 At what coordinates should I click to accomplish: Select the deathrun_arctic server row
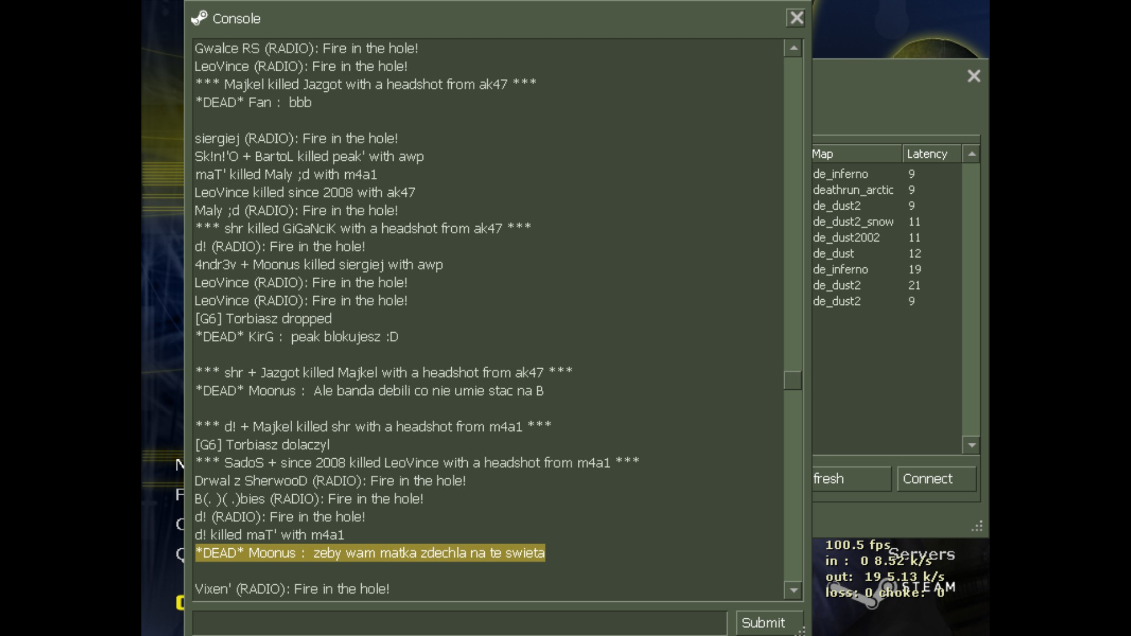853,190
